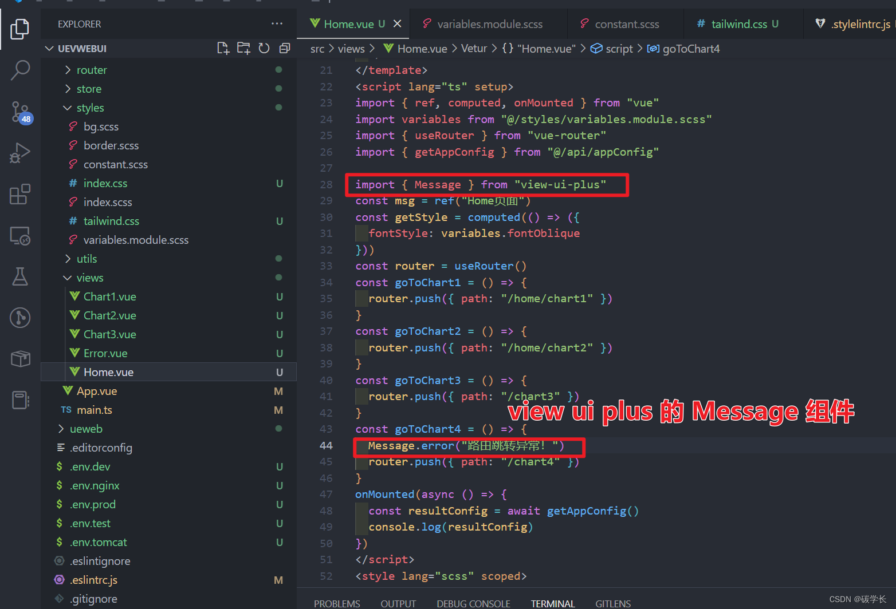The height and width of the screenshot is (609, 896).
Task: Open the Testing flask view
Action: (20, 276)
